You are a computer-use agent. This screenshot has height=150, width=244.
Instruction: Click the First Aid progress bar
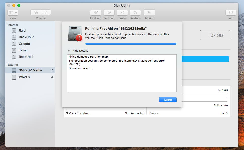[x=131, y=44]
